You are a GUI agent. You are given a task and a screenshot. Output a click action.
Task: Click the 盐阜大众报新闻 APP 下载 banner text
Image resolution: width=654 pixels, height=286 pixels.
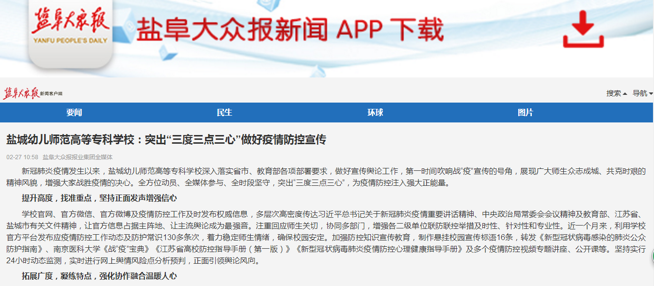coord(289,30)
